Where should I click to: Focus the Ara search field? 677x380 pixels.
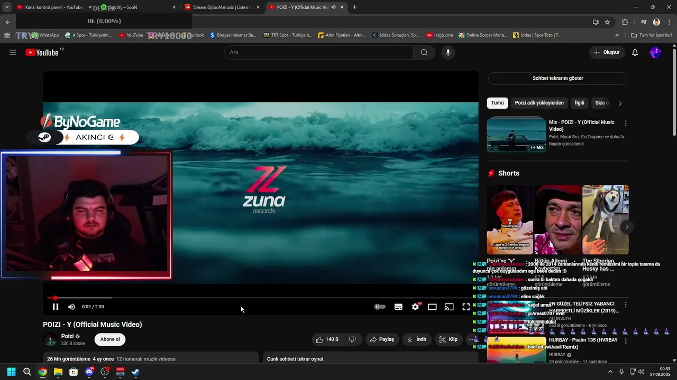pyautogui.click(x=319, y=52)
